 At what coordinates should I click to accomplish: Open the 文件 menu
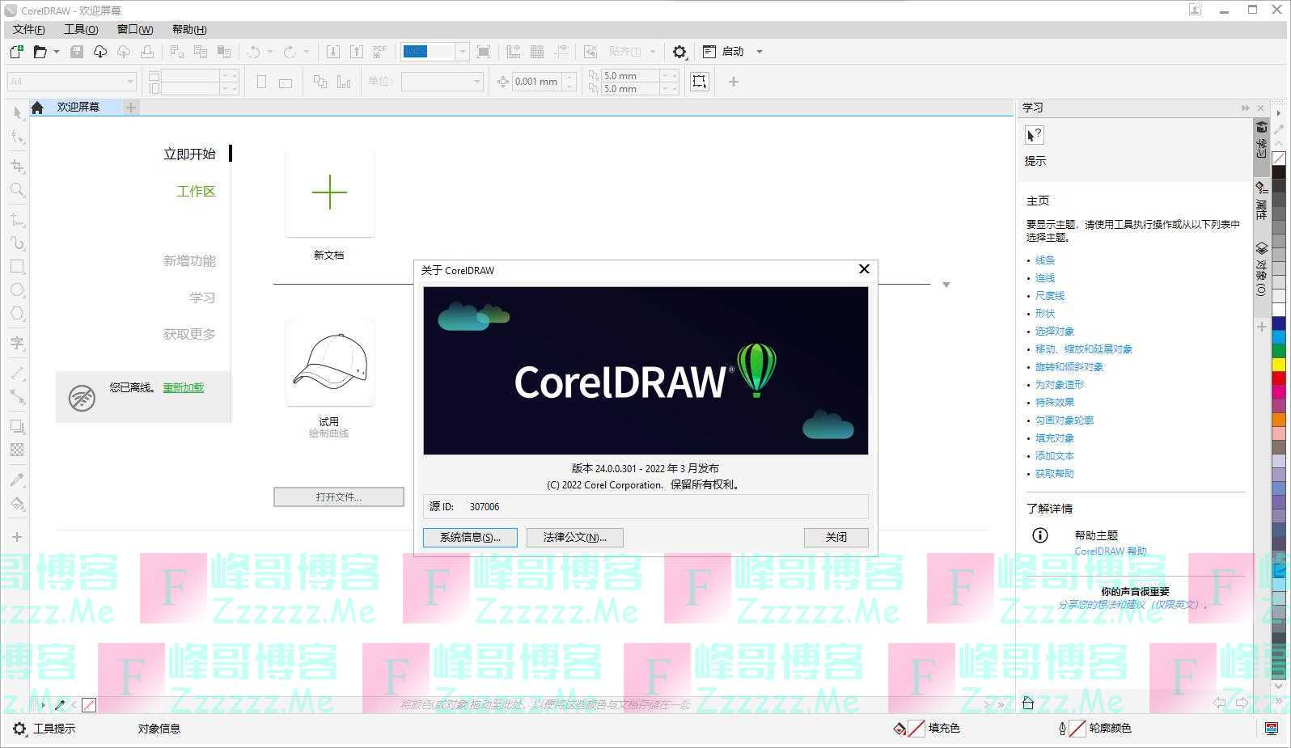click(28, 29)
